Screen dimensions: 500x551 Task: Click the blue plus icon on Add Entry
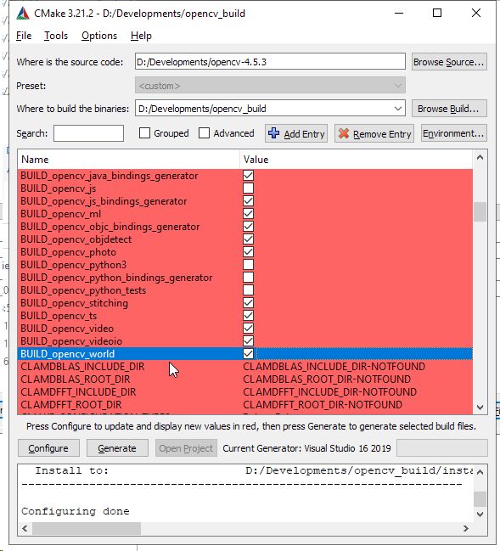[273, 133]
